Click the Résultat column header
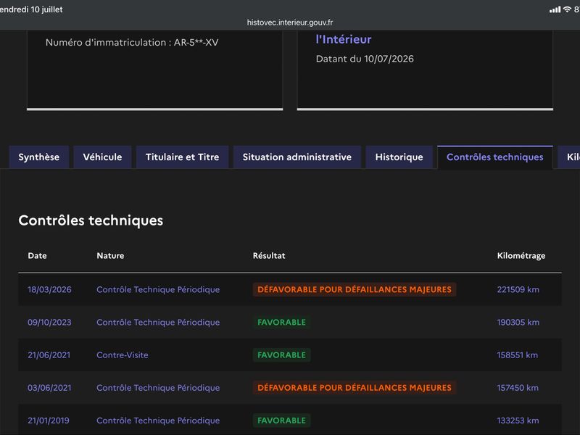 click(269, 256)
